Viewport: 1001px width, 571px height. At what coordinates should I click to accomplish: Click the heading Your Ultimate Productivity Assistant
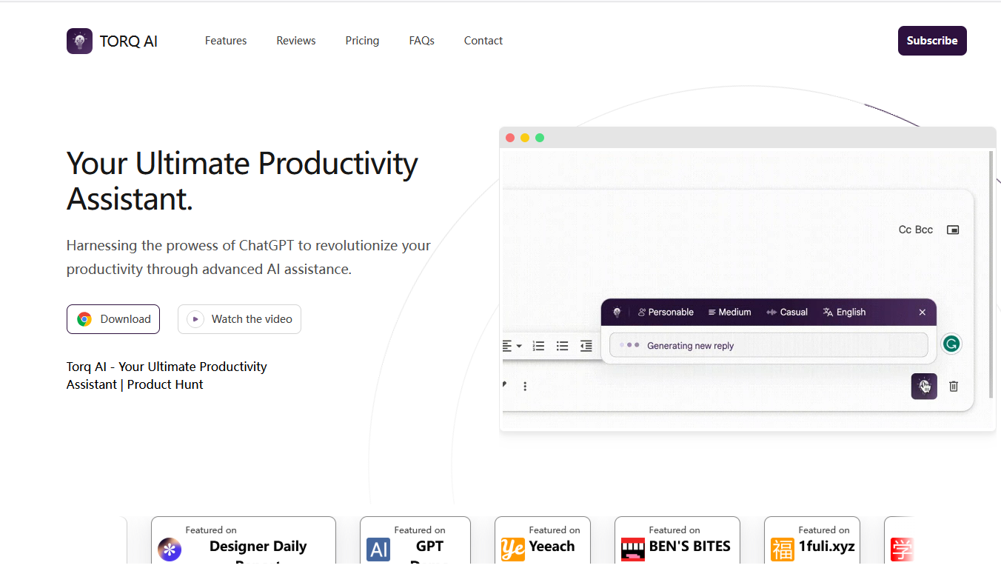(x=243, y=181)
